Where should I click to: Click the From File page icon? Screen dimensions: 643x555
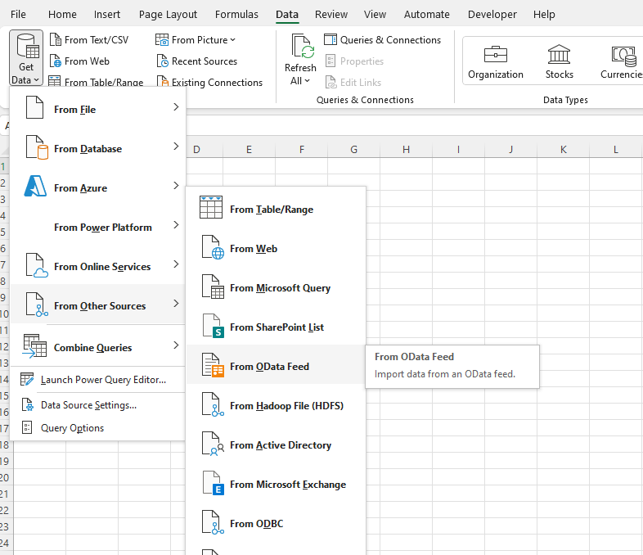34,107
